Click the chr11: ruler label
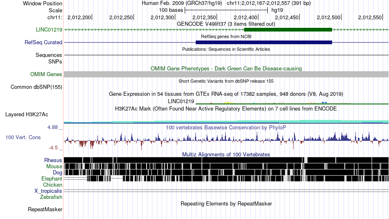 tap(54, 17)
